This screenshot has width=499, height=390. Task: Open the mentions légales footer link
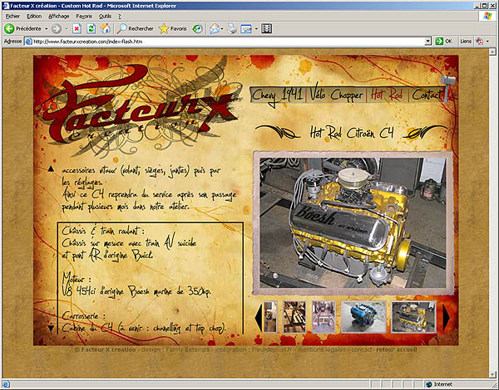click(x=321, y=349)
